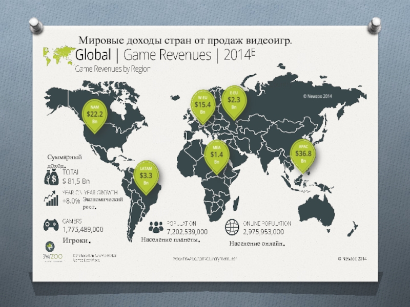Click 'YEAR ON YEAR GROWTH' label
The image size is (410, 307).
click(90, 193)
